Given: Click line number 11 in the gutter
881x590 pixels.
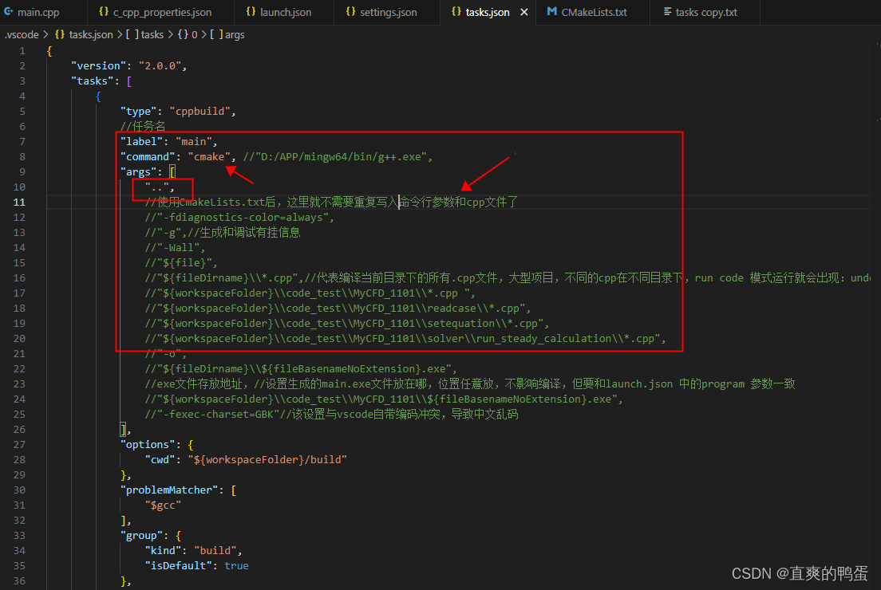Looking at the screenshot, I should click(x=21, y=202).
